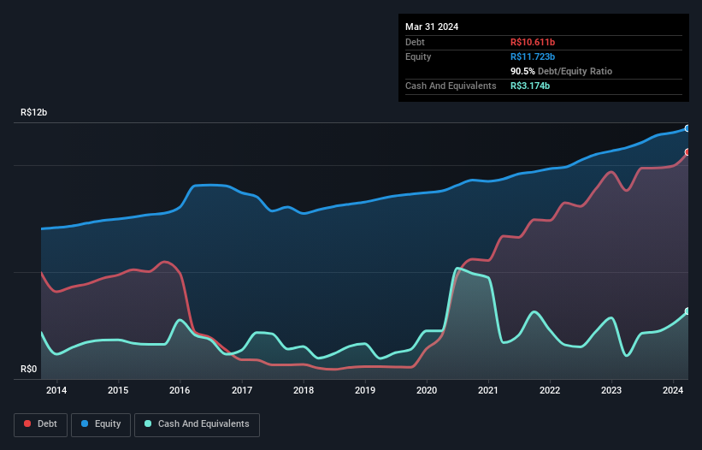Click the 2020 axis label
Screen dimensions: 702x450
[427, 390]
